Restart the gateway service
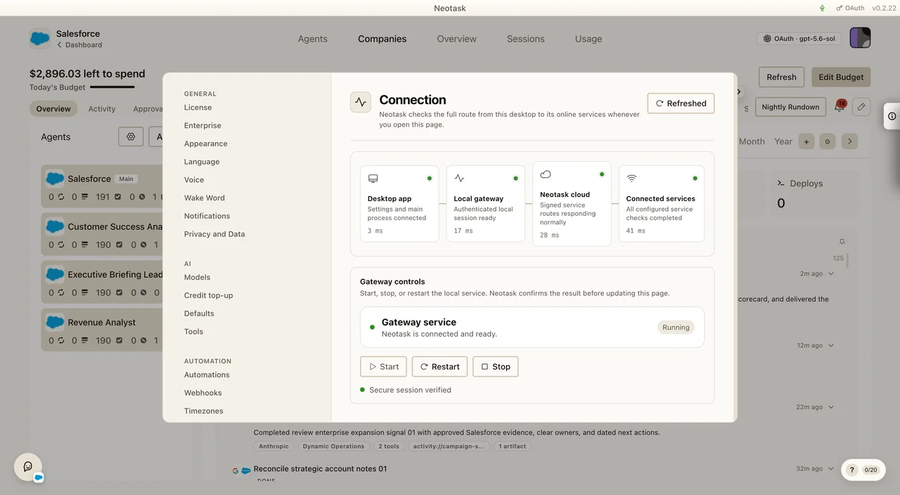This screenshot has width=900, height=495. [439, 366]
